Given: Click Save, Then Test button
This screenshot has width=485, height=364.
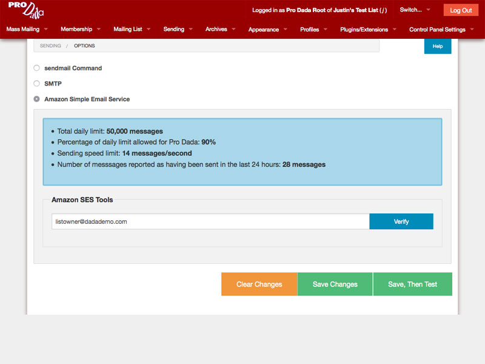Looking at the screenshot, I should pyautogui.click(x=412, y=284).
